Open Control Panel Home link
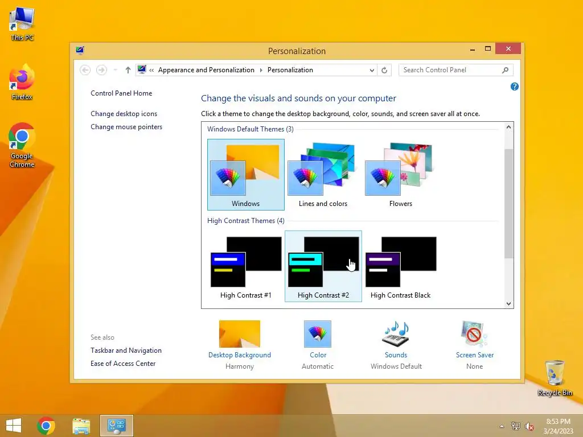Screen dimensions: 583x437 click(121, 93)
